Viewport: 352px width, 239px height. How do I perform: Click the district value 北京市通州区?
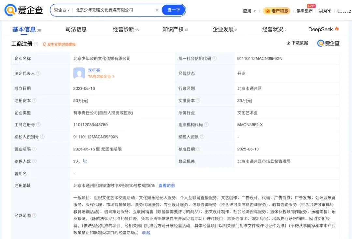[x=249, y=88]
